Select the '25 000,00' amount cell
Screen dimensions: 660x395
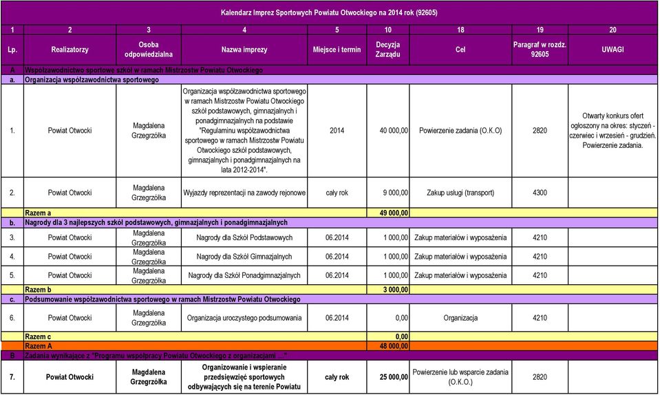click(x=387, y=377)
